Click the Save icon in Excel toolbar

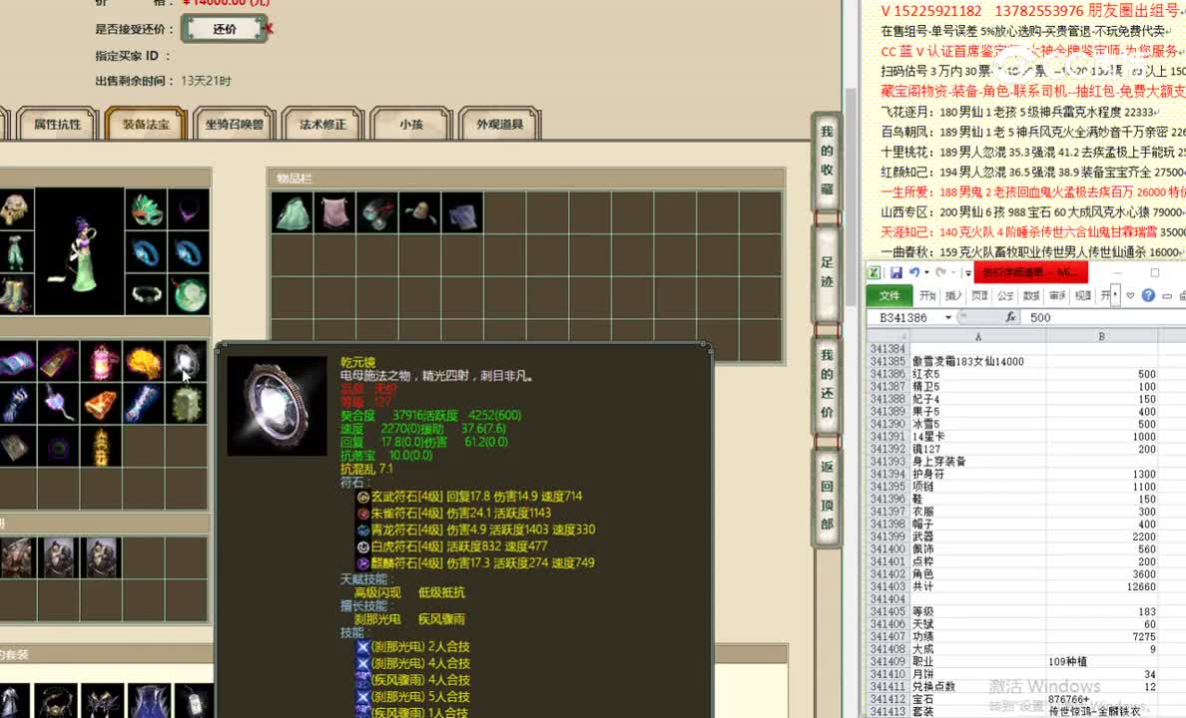click(x=895, y=271)
